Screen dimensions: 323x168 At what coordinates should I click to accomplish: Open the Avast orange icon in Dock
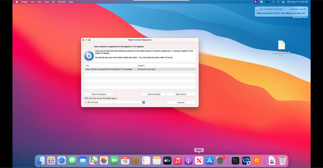tap(257, 161)
